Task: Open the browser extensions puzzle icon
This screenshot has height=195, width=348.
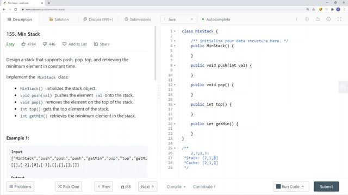Action: click(332, 10)
